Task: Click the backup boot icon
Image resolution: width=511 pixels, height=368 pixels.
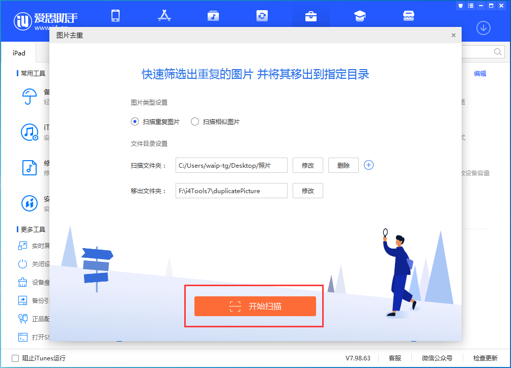Action: [22, 300]
